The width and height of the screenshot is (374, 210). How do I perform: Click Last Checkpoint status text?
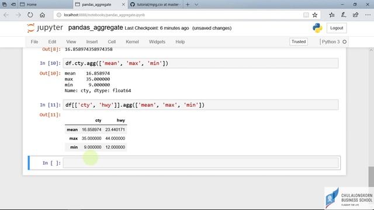click(x=157, y=28)
